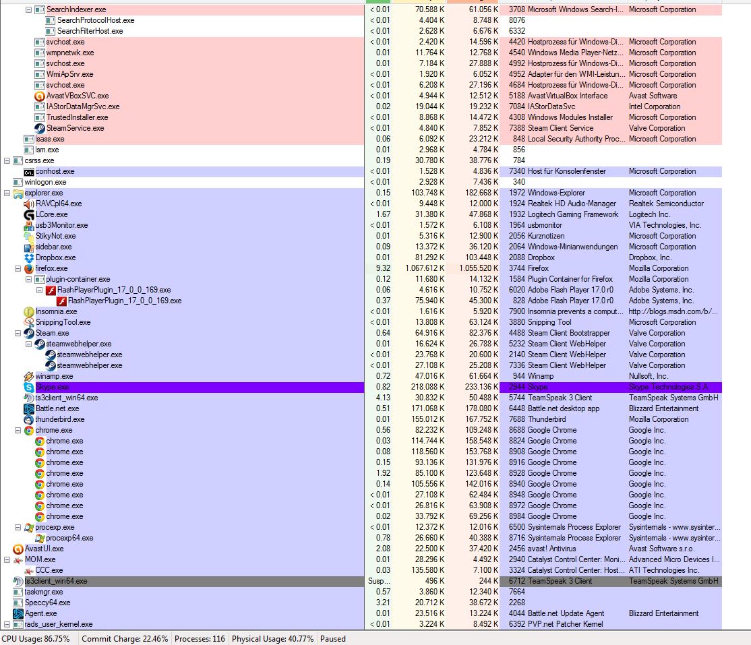This screenshot has height=645, width=751.
Task: Select the wmpnetwk.exe process row
Action: pos(361,53)
